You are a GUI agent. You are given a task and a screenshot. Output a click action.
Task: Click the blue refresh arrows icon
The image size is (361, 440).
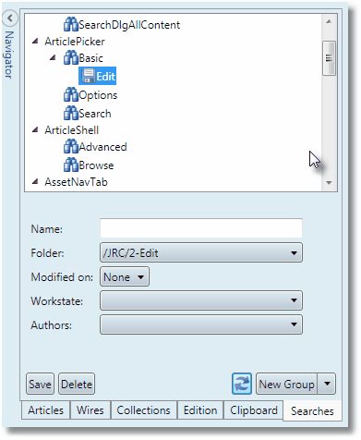coord(242,384)
